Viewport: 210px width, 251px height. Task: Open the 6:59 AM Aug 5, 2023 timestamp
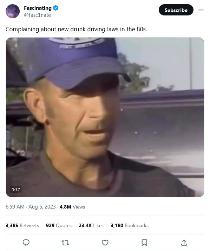point(31,207)
